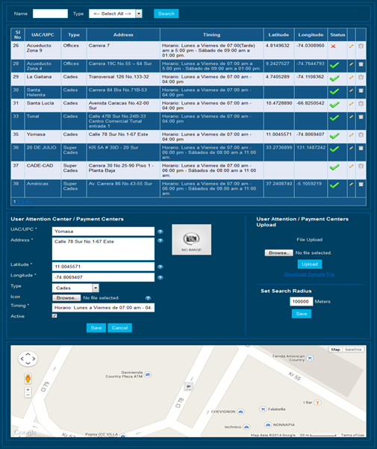Click the location marker on the map

[x=188, y=387]
